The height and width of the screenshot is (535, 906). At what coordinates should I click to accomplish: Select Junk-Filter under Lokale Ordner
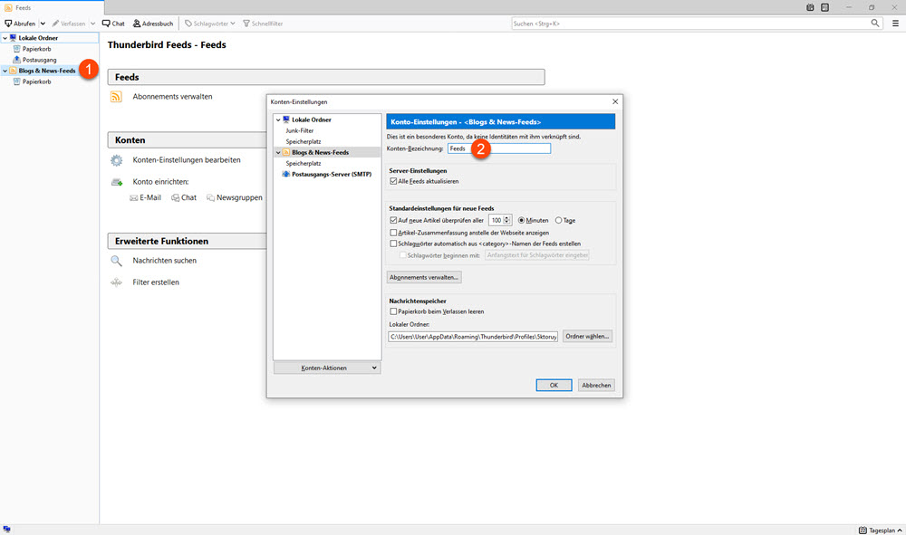(300, 130)
